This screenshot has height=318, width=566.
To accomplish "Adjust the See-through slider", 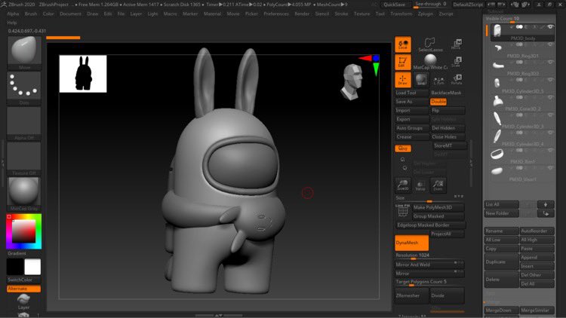I will tap(430, 5).
